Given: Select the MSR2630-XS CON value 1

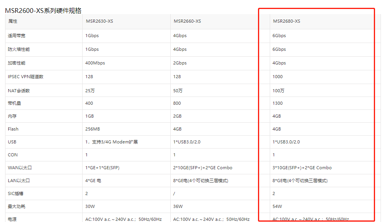Looking at the screenshot, I should click(x=87, y=155).
